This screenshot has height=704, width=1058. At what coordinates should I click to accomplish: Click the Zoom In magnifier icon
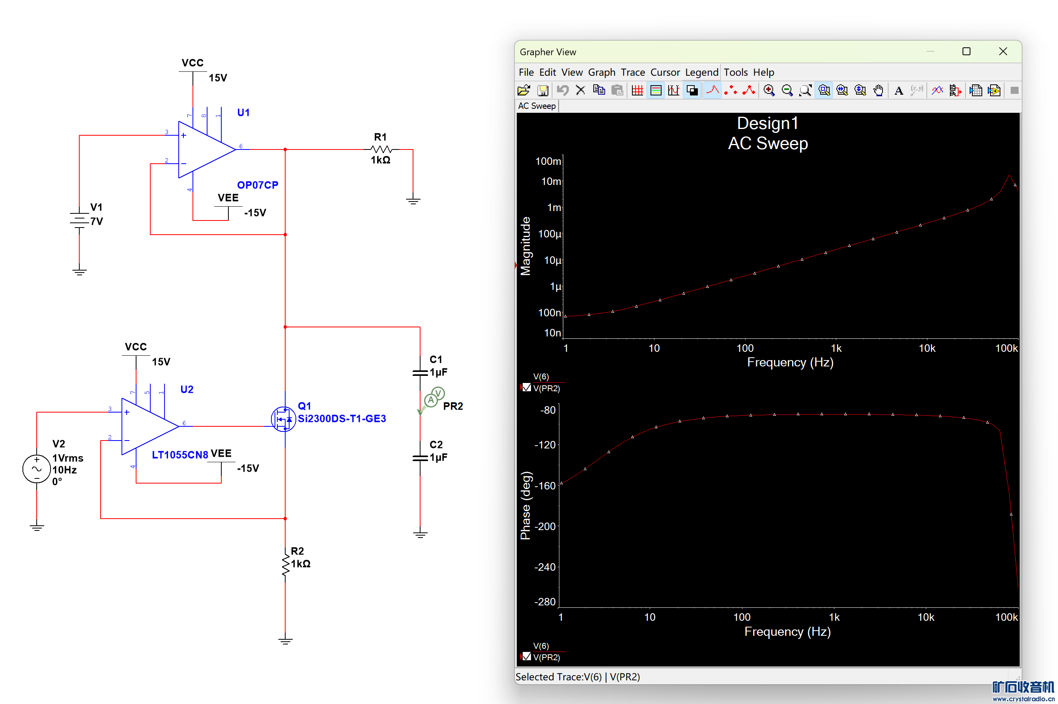(x=769, y=91)
